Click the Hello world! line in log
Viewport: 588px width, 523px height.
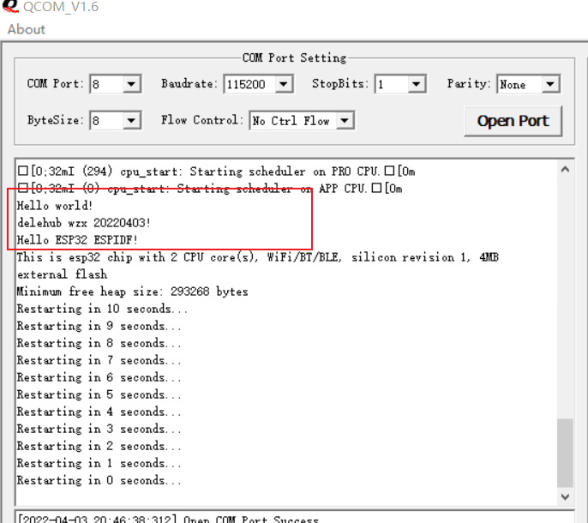click(55, 206)
